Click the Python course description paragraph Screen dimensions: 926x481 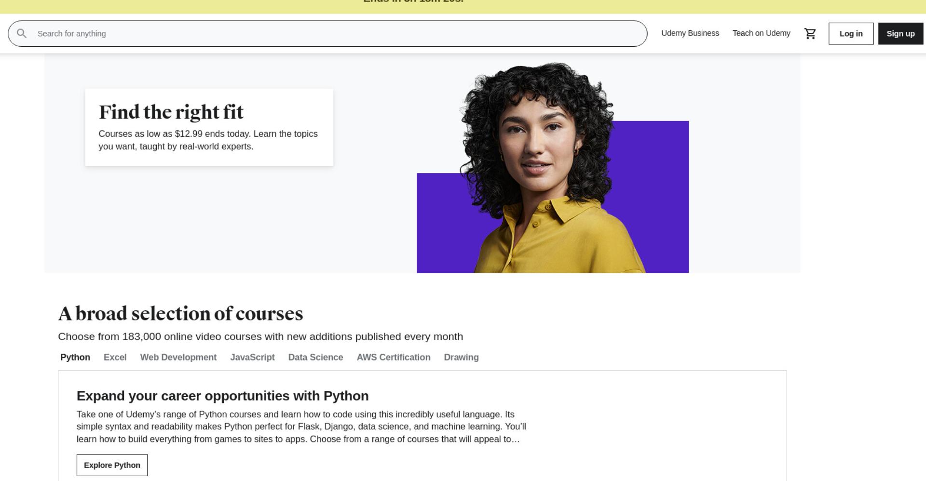coord(301,427)
